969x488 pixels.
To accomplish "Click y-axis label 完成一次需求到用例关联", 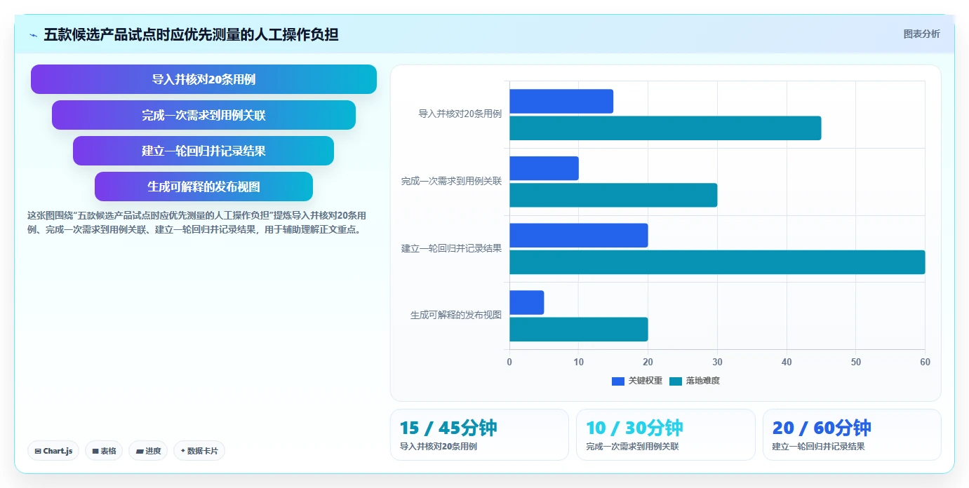I will click(451, 181).
